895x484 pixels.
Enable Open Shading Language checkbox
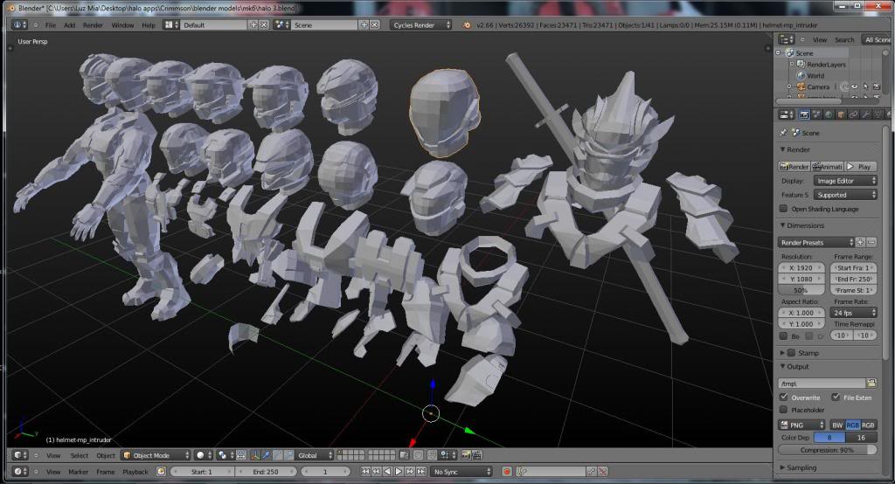[x=783, y=209]
